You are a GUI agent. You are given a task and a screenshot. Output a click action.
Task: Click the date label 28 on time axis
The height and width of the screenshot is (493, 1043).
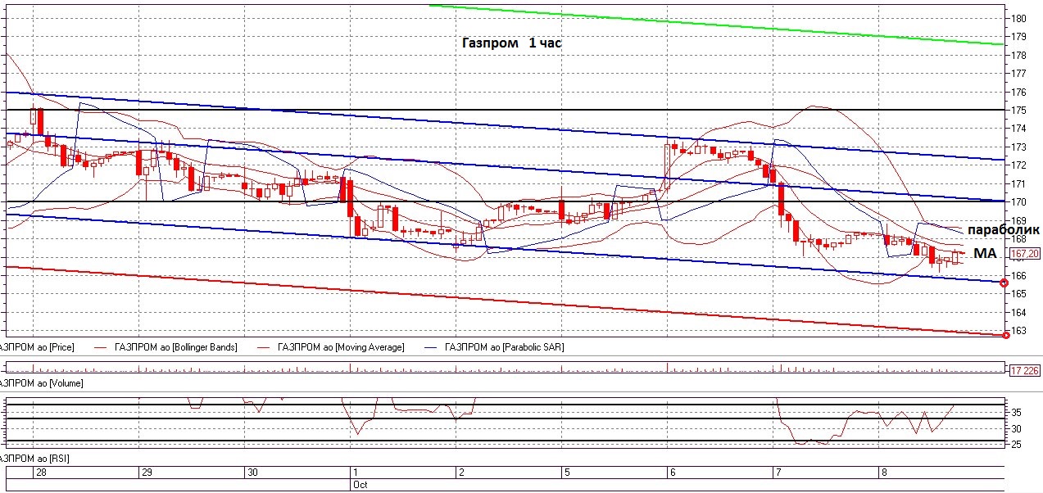click(x=40, y=473)
